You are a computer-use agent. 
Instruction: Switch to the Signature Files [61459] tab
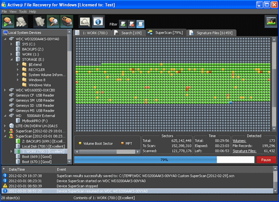[x=211, y=33]
